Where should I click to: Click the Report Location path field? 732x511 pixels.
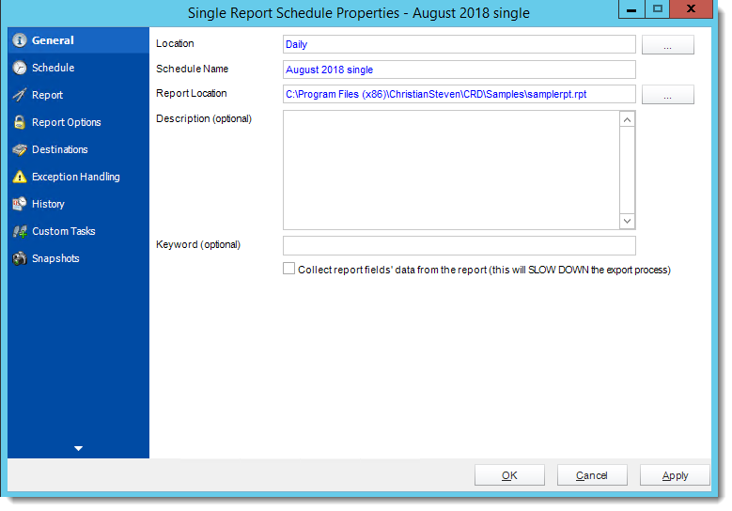459,94
